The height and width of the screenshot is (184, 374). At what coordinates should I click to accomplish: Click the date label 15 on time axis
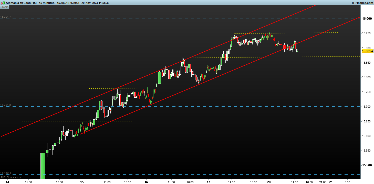pos(82,182)
